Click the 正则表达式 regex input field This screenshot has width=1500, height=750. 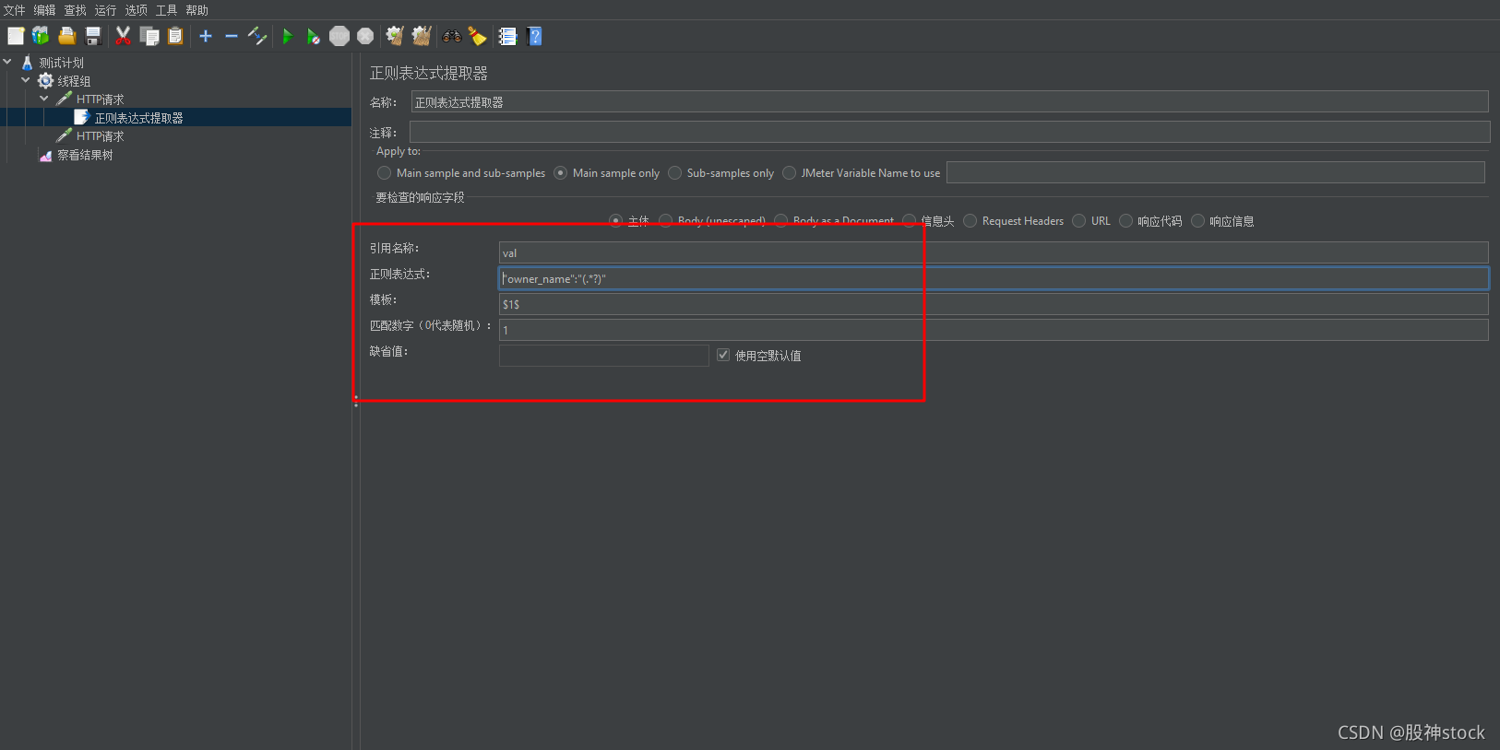click(x=994, y=278)
